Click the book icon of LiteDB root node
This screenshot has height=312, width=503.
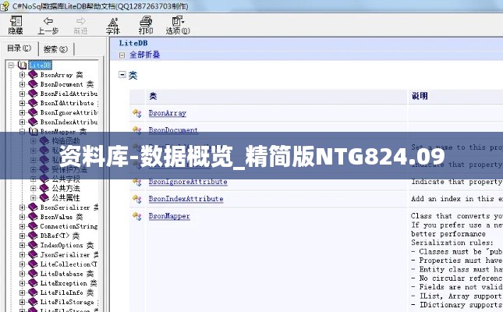click(22, 66)
